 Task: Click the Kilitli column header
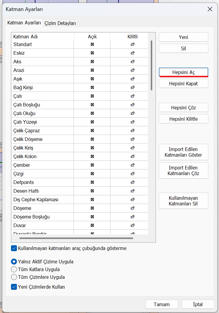pos(133,37)
